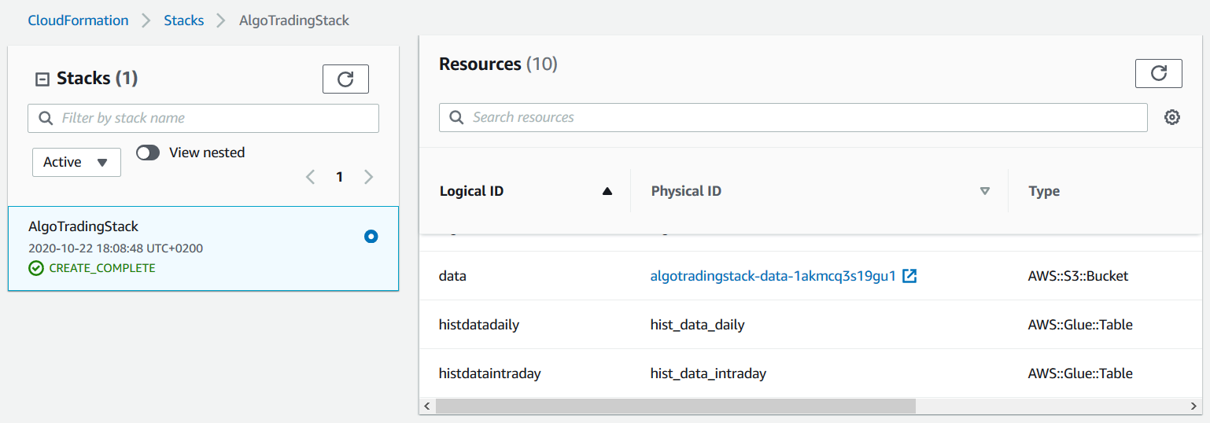
Task: Select AlgoTradingStack radio button
Action: [x=371, y=236]
